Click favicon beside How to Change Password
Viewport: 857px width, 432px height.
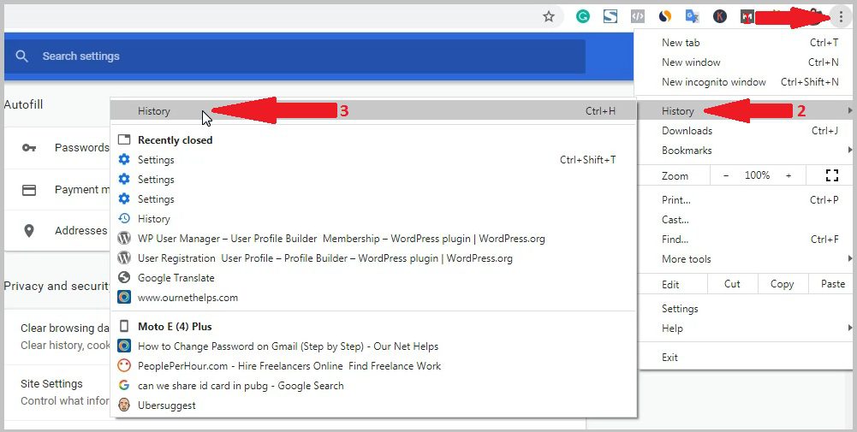125,346
